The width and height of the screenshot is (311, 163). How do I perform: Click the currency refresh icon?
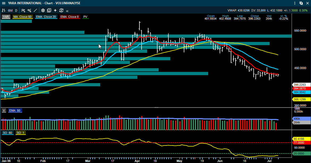pos(61,10)
